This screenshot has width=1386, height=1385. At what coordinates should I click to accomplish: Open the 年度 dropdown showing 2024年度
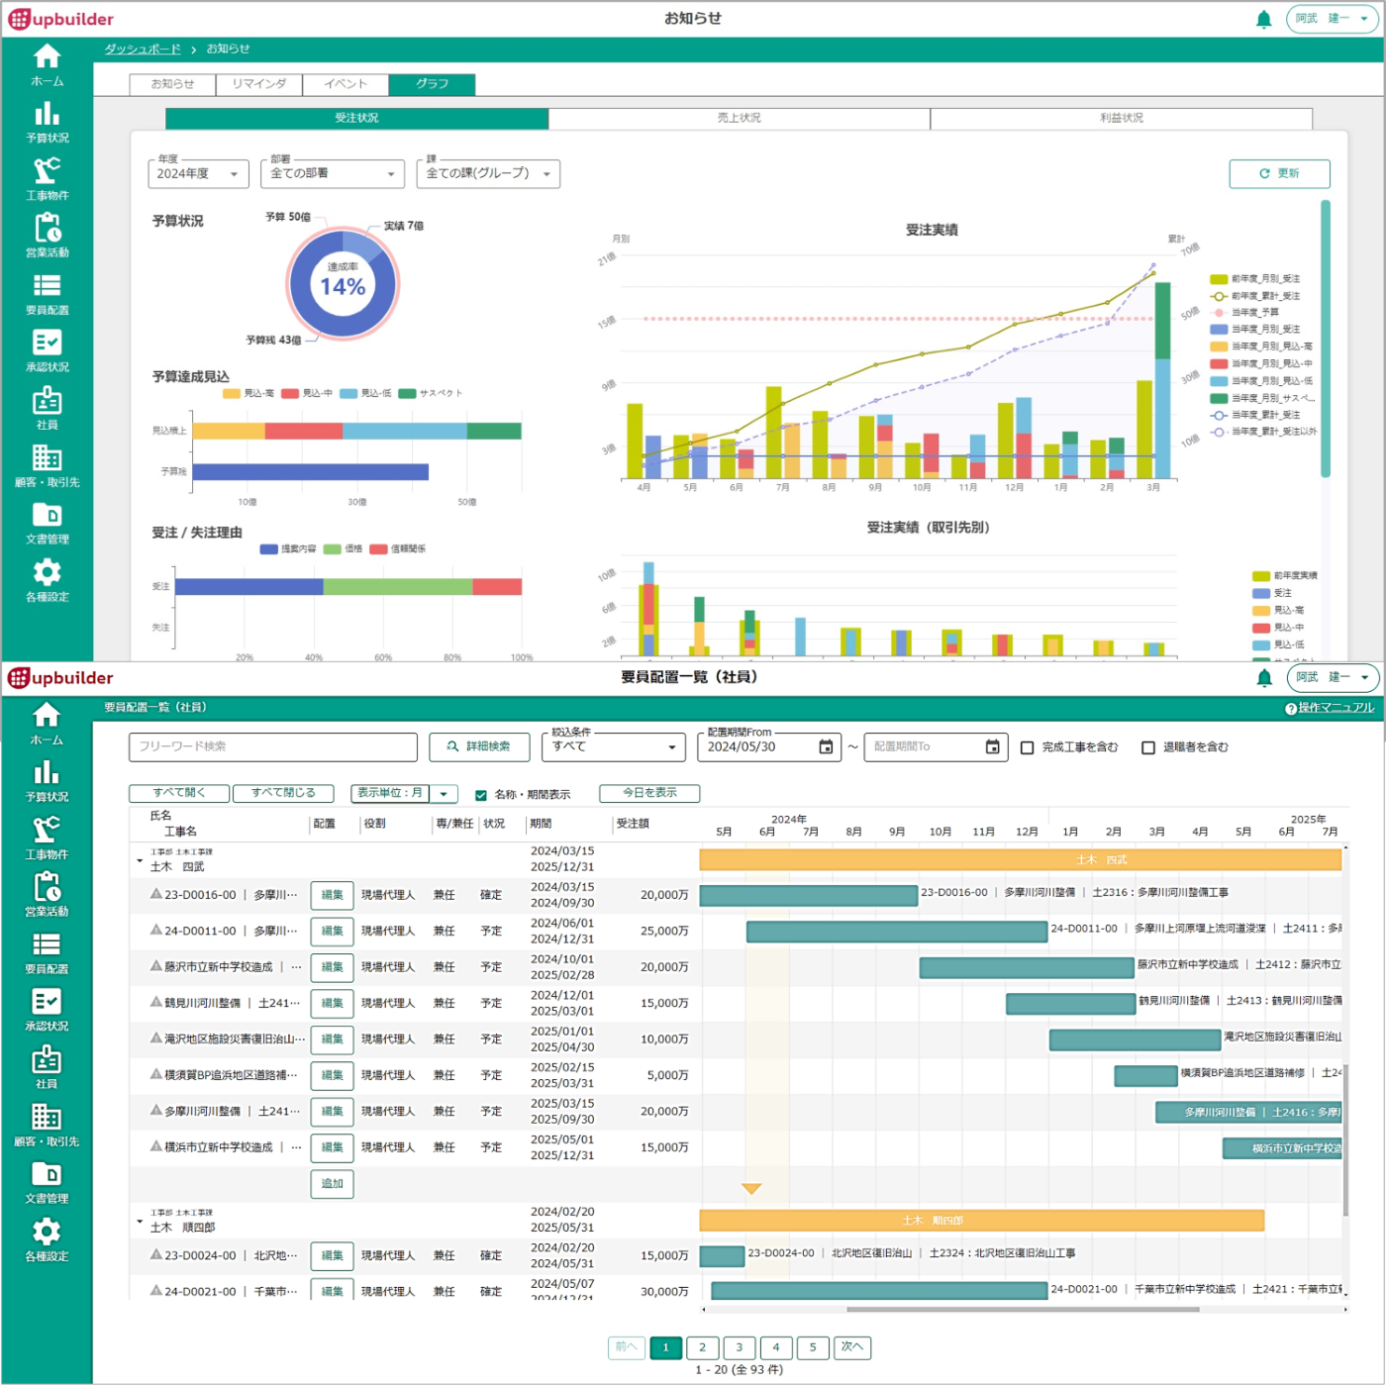coord(198,174)
